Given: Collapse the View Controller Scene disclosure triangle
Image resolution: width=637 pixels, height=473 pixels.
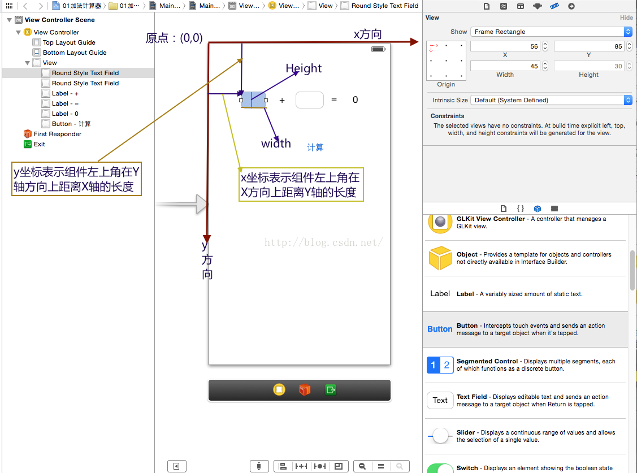Looking at the screenshot, I should (x=10, y=20).
